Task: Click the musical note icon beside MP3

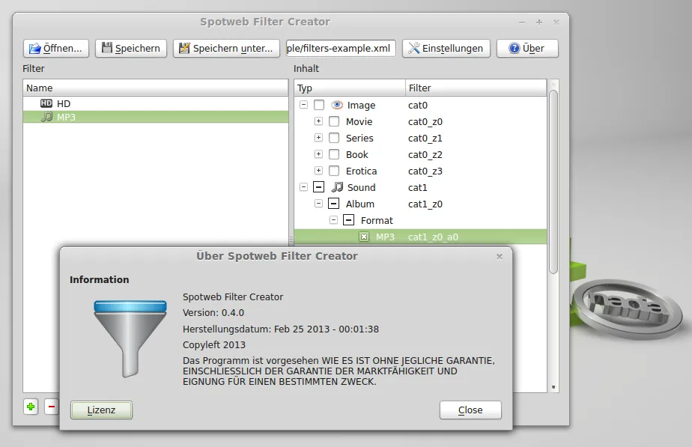Action: pyautogui.click(x=46, y=117)
